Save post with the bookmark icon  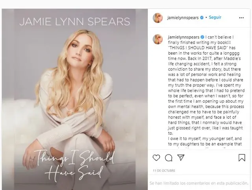pyautogui.click(x=242, y=158)
